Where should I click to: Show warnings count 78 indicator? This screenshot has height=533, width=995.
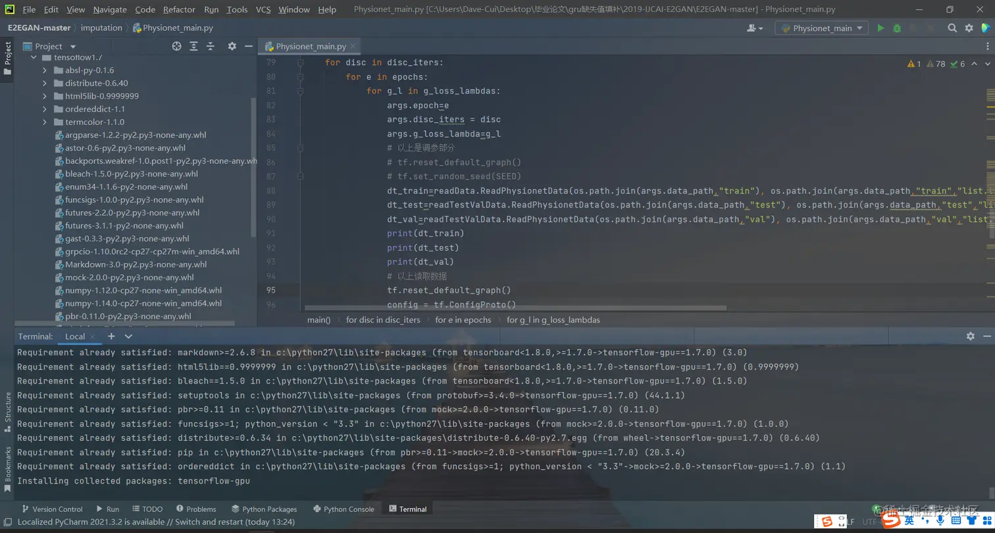pos(936,64)
